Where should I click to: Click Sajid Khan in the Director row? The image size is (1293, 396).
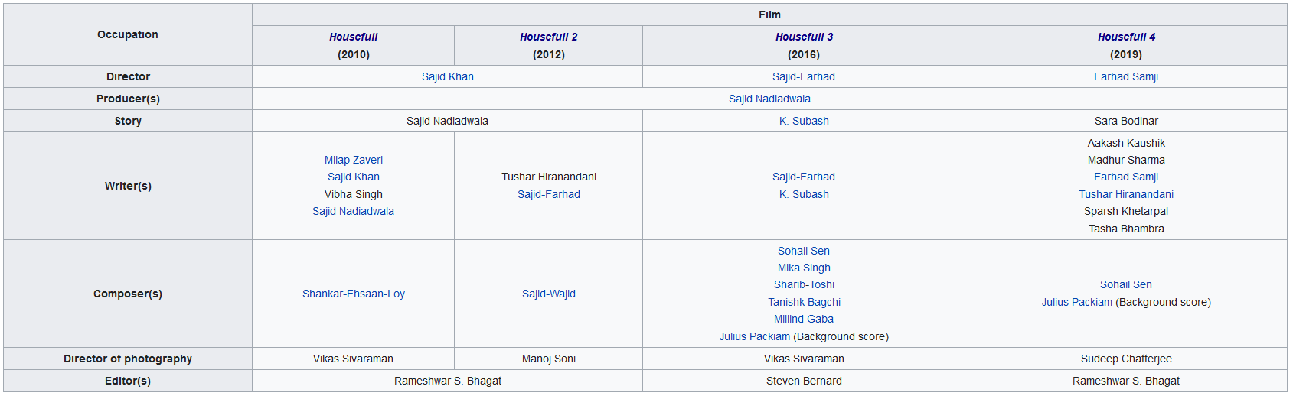pos(447,76)
